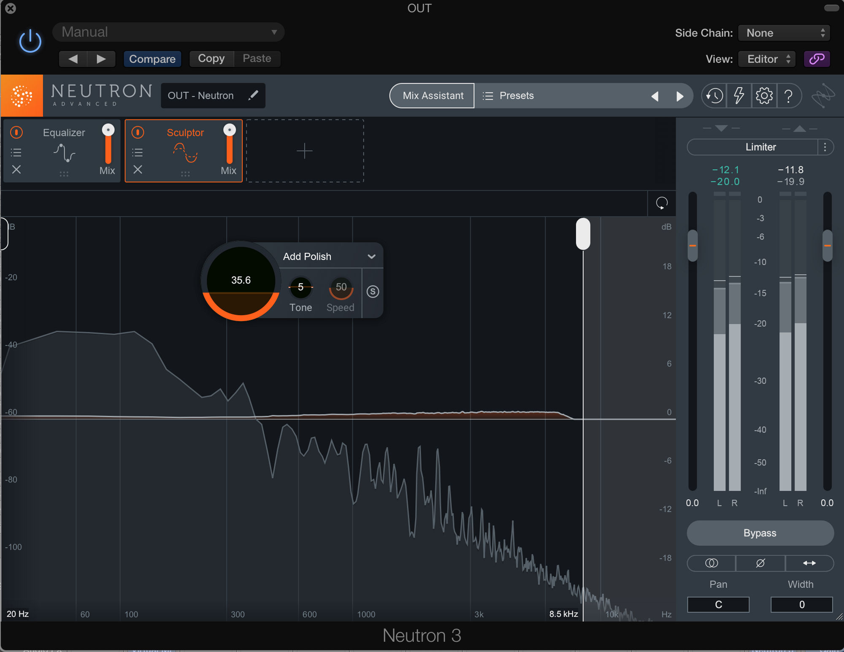This screenshot has height=652, width=844.
Task: Remove the Equalizer module with X icon
Action: tap(16, 170)
